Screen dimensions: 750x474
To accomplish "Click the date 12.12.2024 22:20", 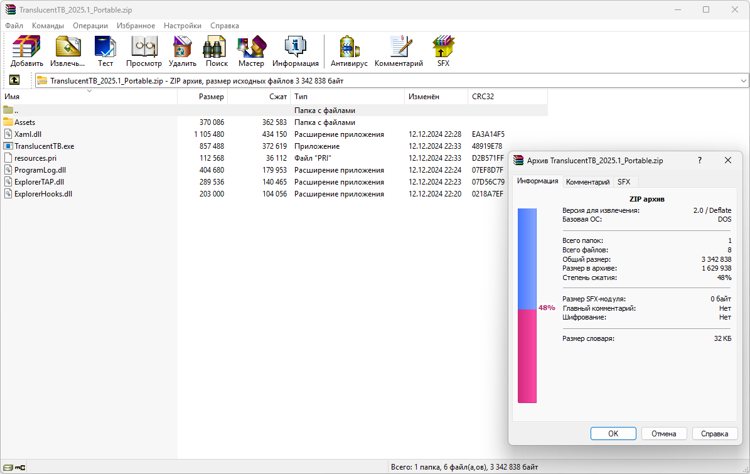I will click(x=435, y=194).
